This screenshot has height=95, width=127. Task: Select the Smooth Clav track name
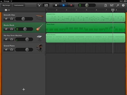(9, 15)
